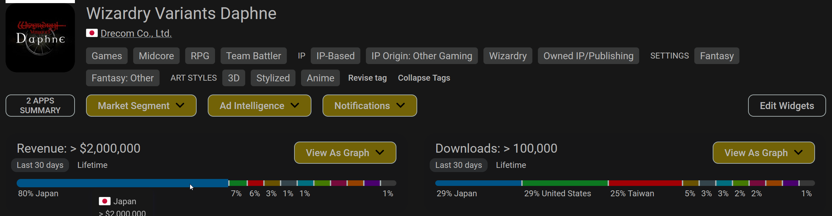Click the green 7% revenue bar segment
The width and height of the screenshot is (832, 216).
coord(238,183)
